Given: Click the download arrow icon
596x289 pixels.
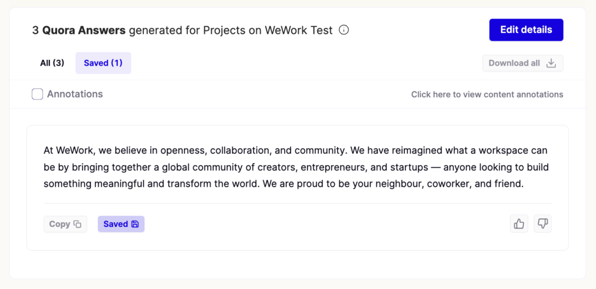Looking at the screenshot, I should pos(551,63).
